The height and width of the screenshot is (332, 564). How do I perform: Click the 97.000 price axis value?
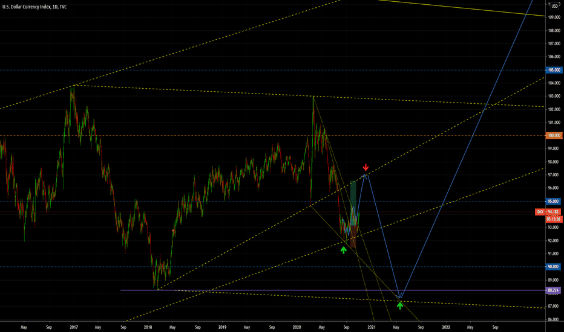554,175
